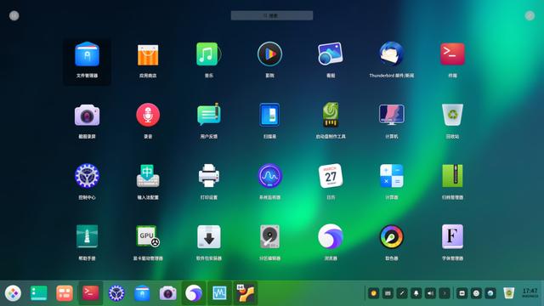This screenshot has height=306, width=544.
Task: Open the Help Manual lighthouse icon
Action: (87, 236)
